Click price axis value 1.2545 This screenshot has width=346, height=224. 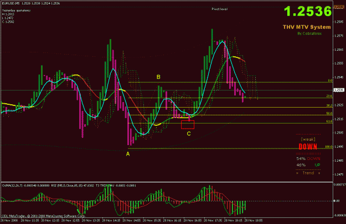point(339,77)
